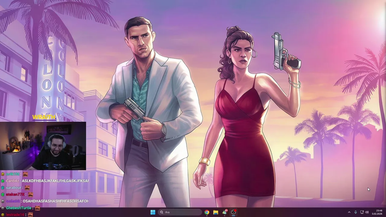The width and height of the screenshot is (386, 217).
Task: Click the streamer webcam overlay
Action: coord(43,146)
